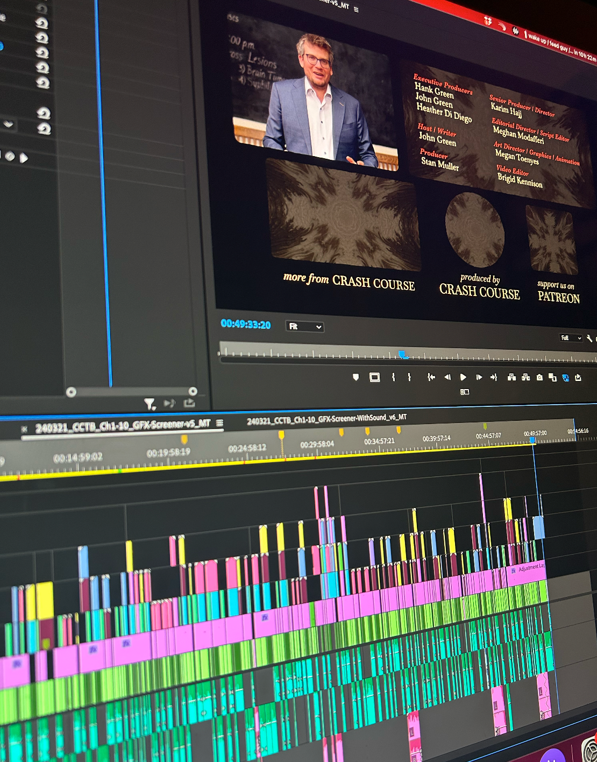Click the Lift button
Image resolution: width=597 pixels, height=762 pixels.
tap(511, 377)
